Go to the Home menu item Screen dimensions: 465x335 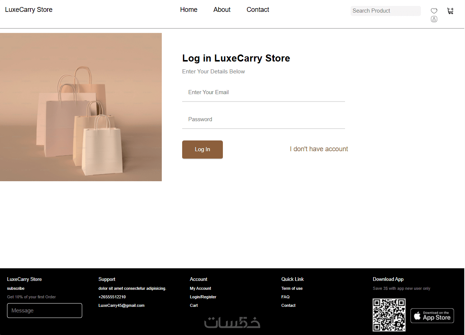point(189,10)
